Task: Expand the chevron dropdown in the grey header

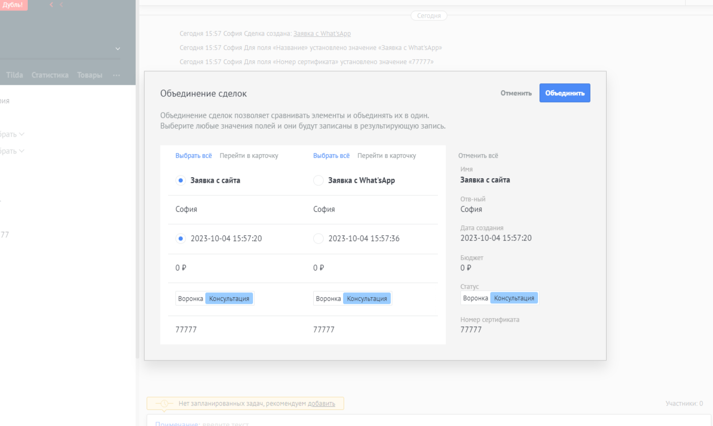Action: [118, 49]
